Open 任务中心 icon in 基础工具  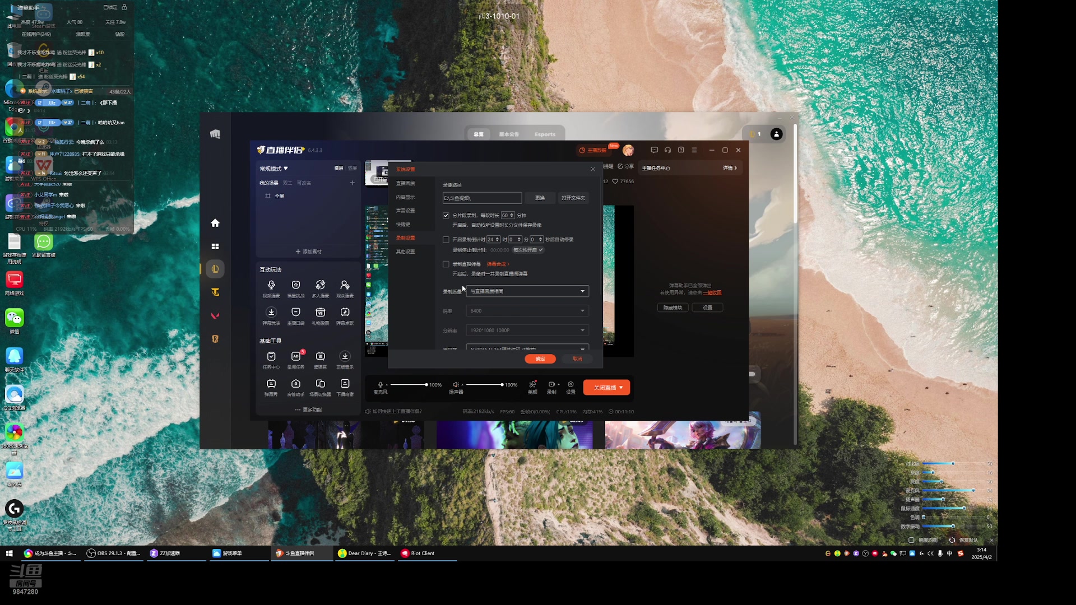coord(271,356)
